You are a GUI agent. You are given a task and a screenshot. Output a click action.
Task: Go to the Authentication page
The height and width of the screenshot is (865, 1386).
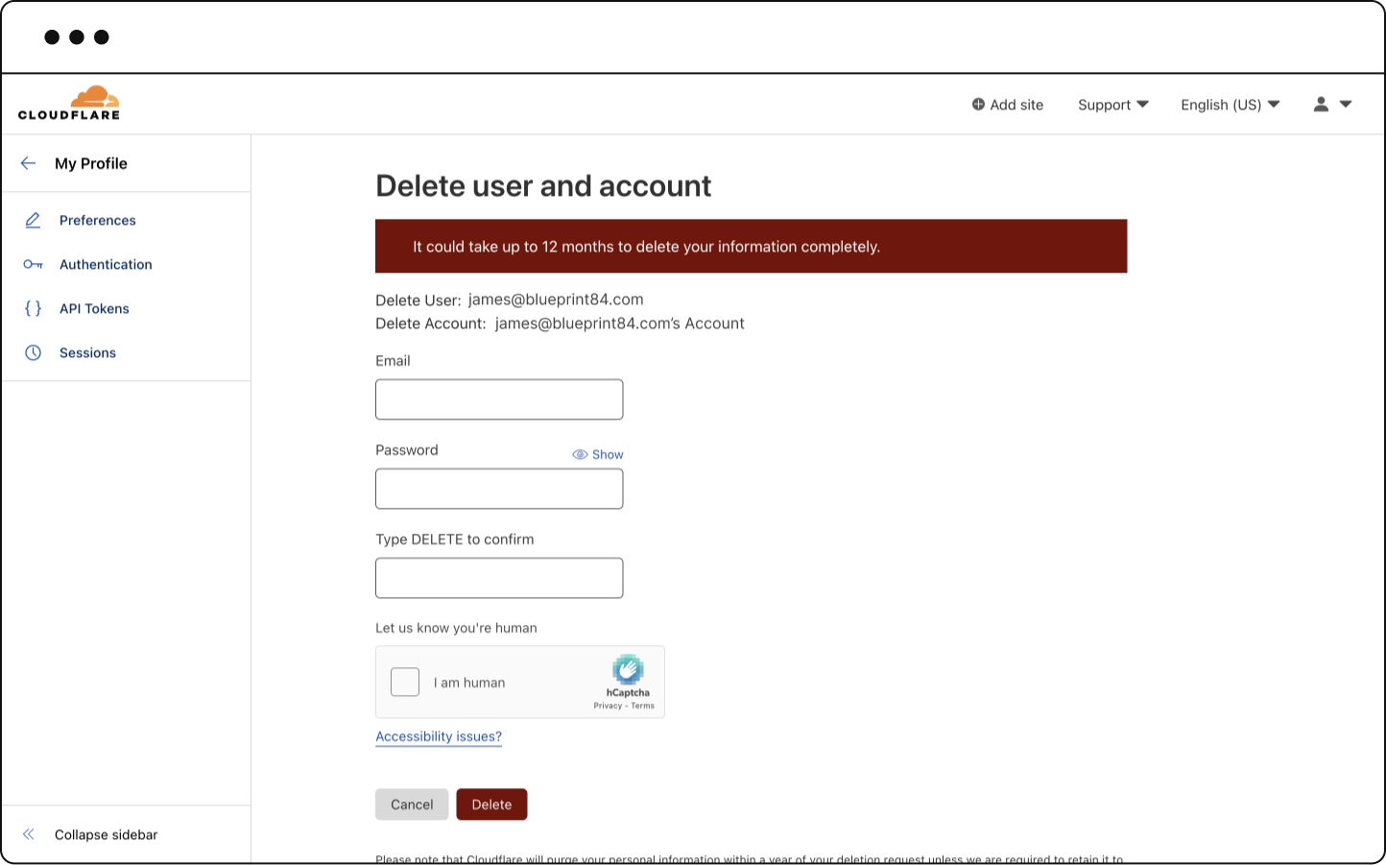(106, 264)
